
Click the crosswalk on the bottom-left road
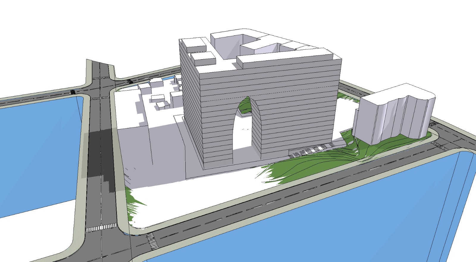tap(101, 228)
